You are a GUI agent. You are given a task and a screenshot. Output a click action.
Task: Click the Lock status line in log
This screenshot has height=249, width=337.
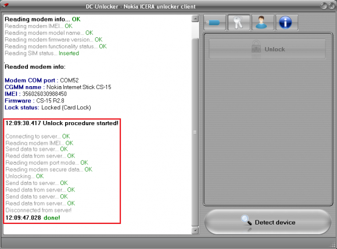coord(48,108)
